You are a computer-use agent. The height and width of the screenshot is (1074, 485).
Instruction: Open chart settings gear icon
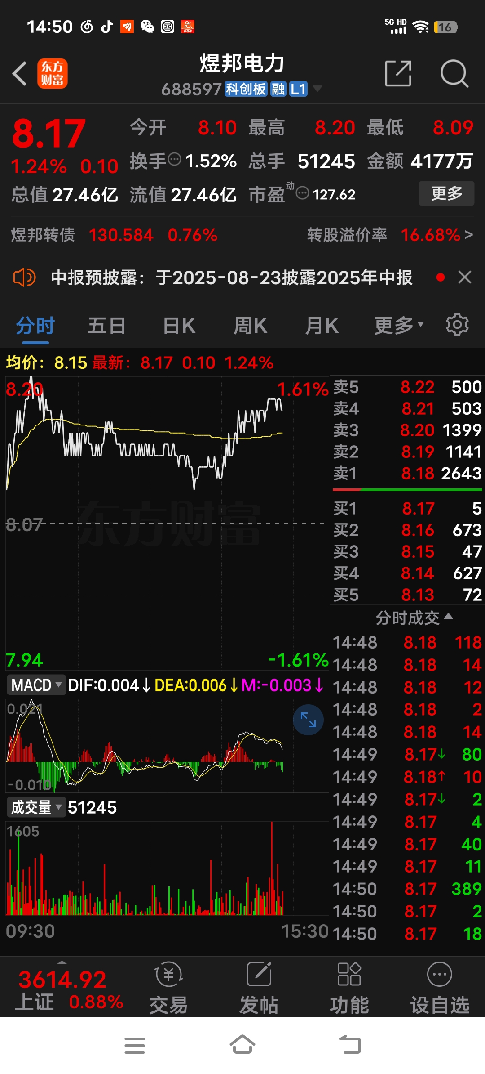coord(457,325)
